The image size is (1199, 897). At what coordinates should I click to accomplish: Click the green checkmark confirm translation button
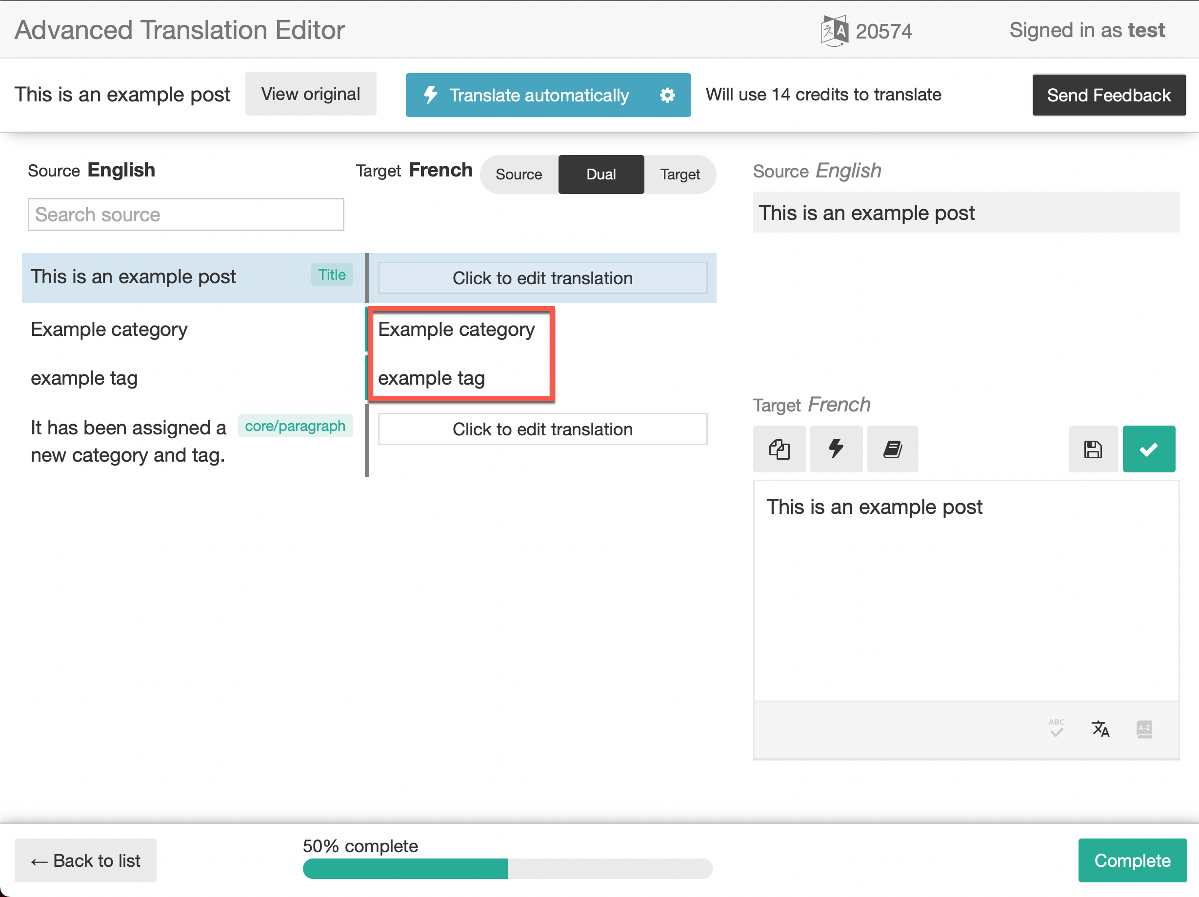pos(1149,449)
